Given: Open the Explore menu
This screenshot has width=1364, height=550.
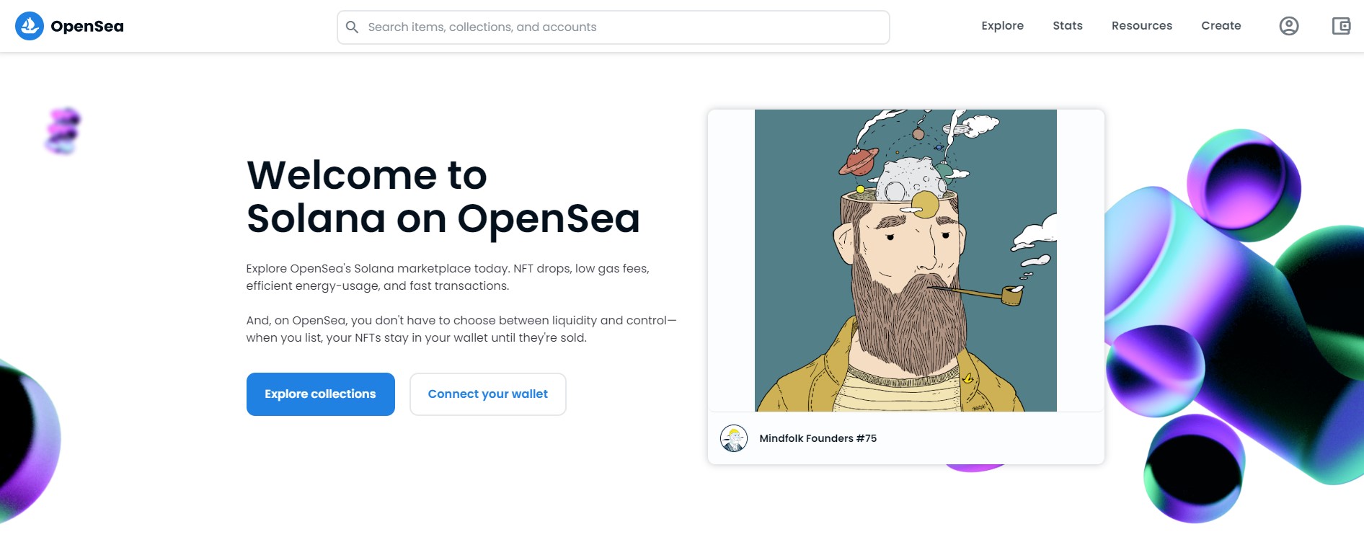Looking at the screenshot, I should [1002, 26].
